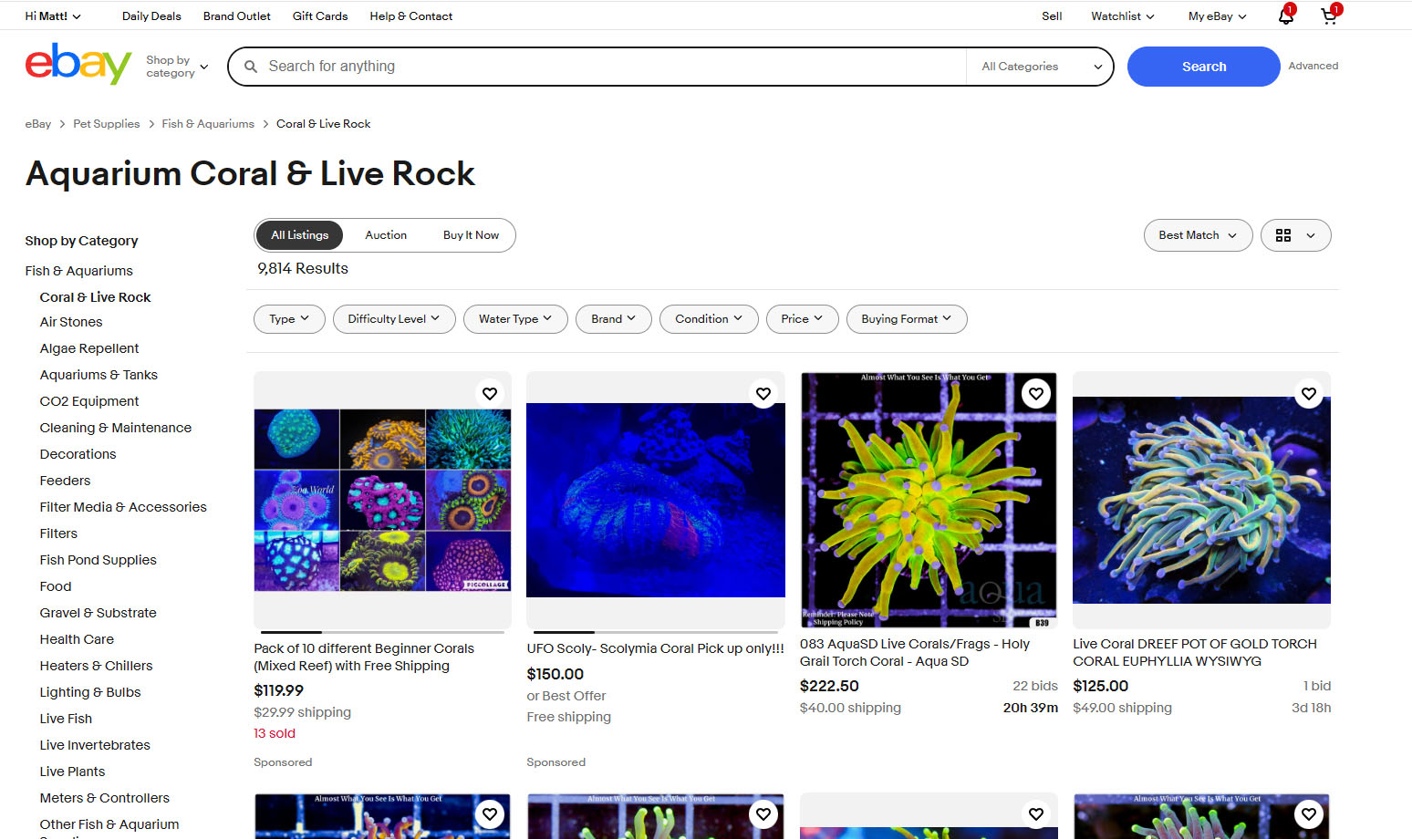Select Air Stones category

coord(71,322)
